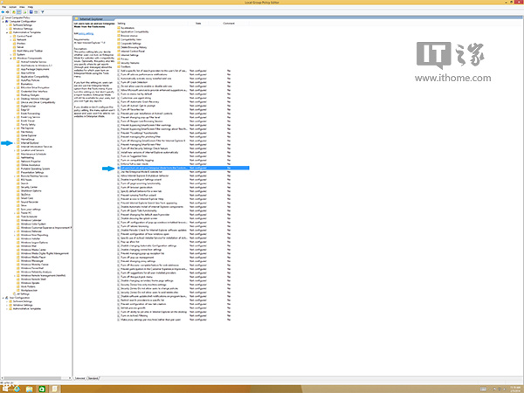The width and height of the screenshot is (524, 393).
Task: Select 'Customize user agent string' setting
Action: click(x=135, y=98)
